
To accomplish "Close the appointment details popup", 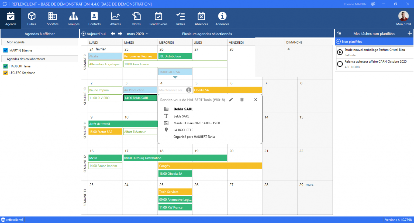I will 256,100.
